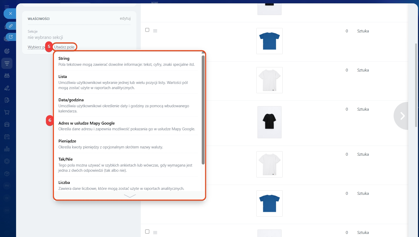This screenshot has width=419, height=237.
Task: Choose the Pieniądze field type
Action: click(128, 144)
